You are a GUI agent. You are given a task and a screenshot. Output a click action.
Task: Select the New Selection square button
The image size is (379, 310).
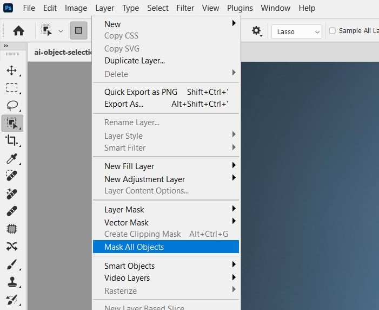click(x=78, y=30)
